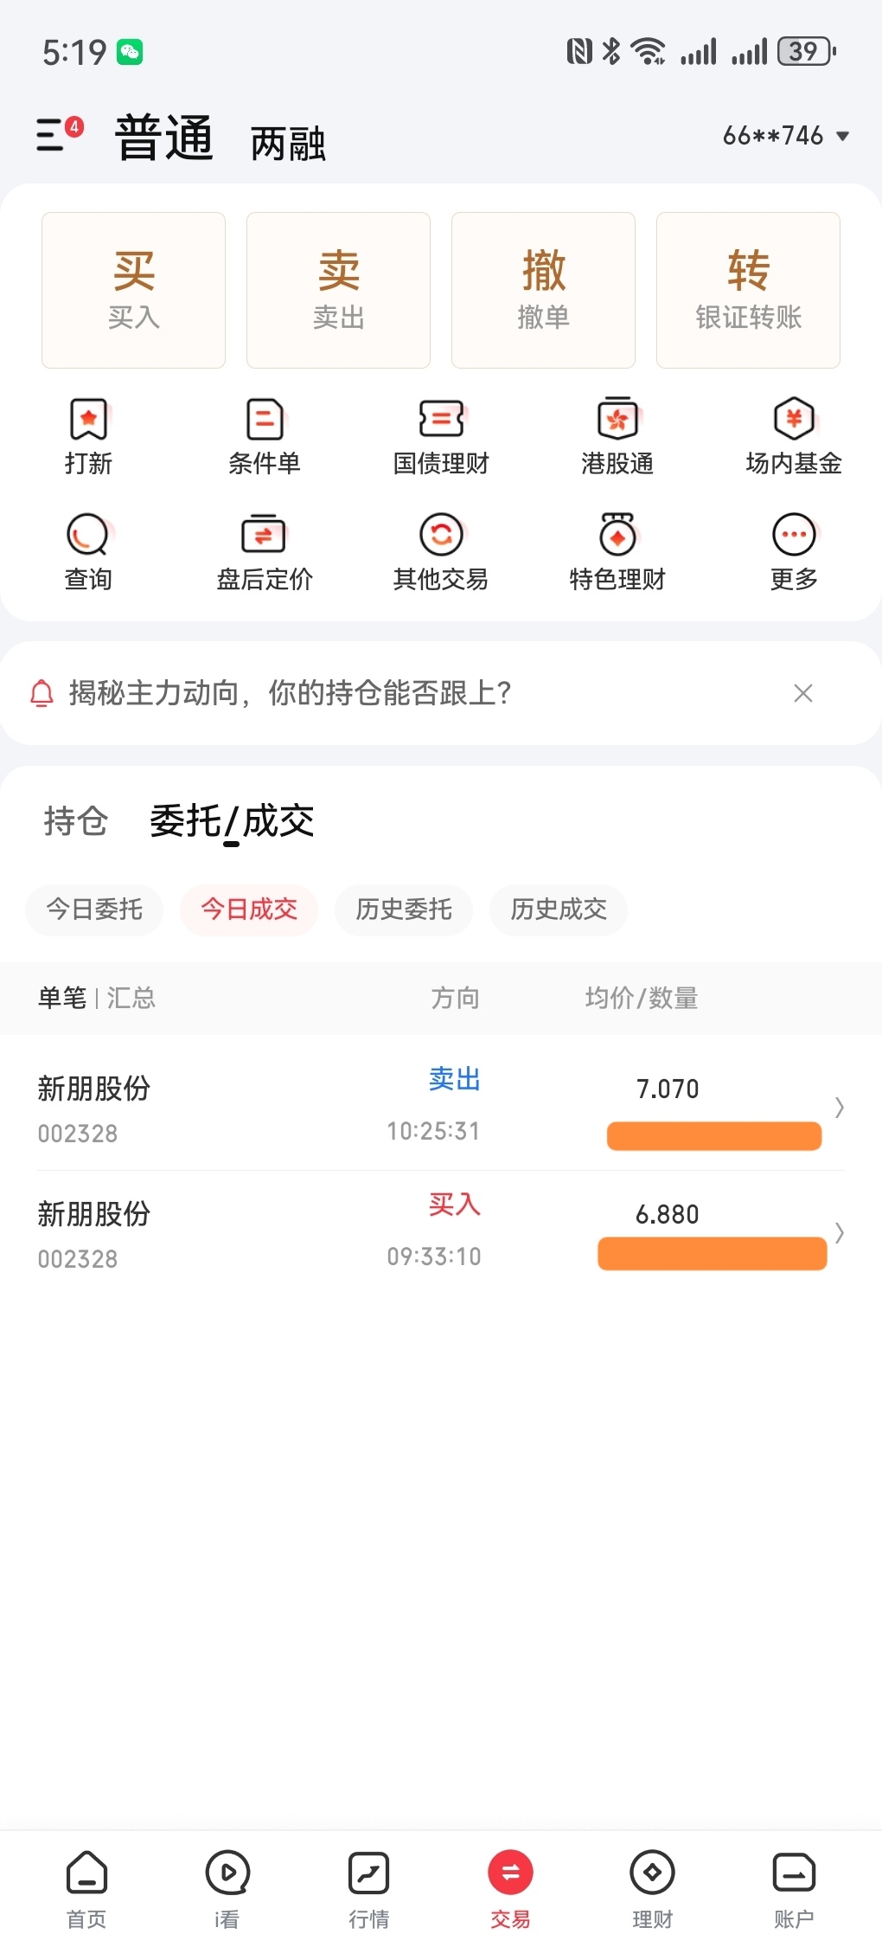Tap the 银证转账 transfer button
The image size is (882, 1947).
point(748,290)
